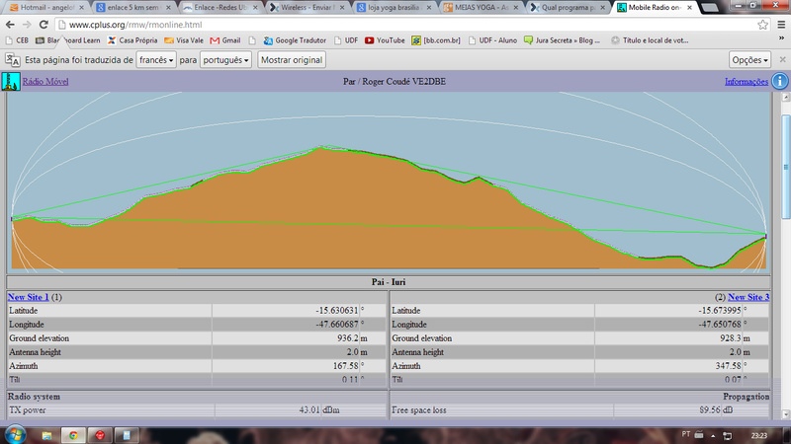This screenshot has height=444, width=791.
Task: Select the 43.01 TX power value
Action: click(309, 410)
